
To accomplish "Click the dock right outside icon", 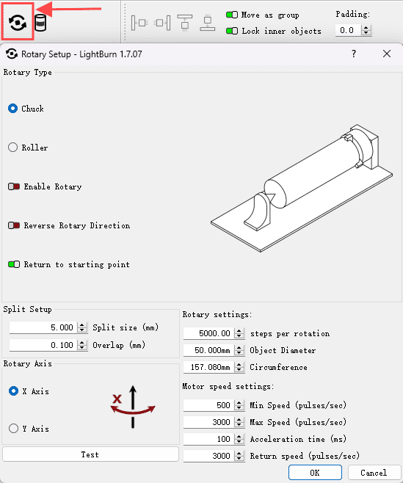I will [162, 23].
